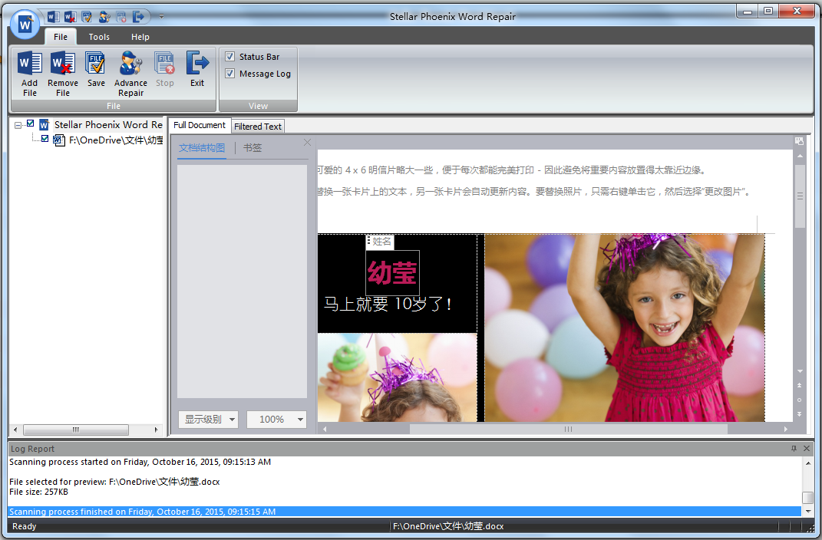Open the Help ribbon tab
Image resolution: width=822 pixels, height=540 pixels.
coord(140,37)
